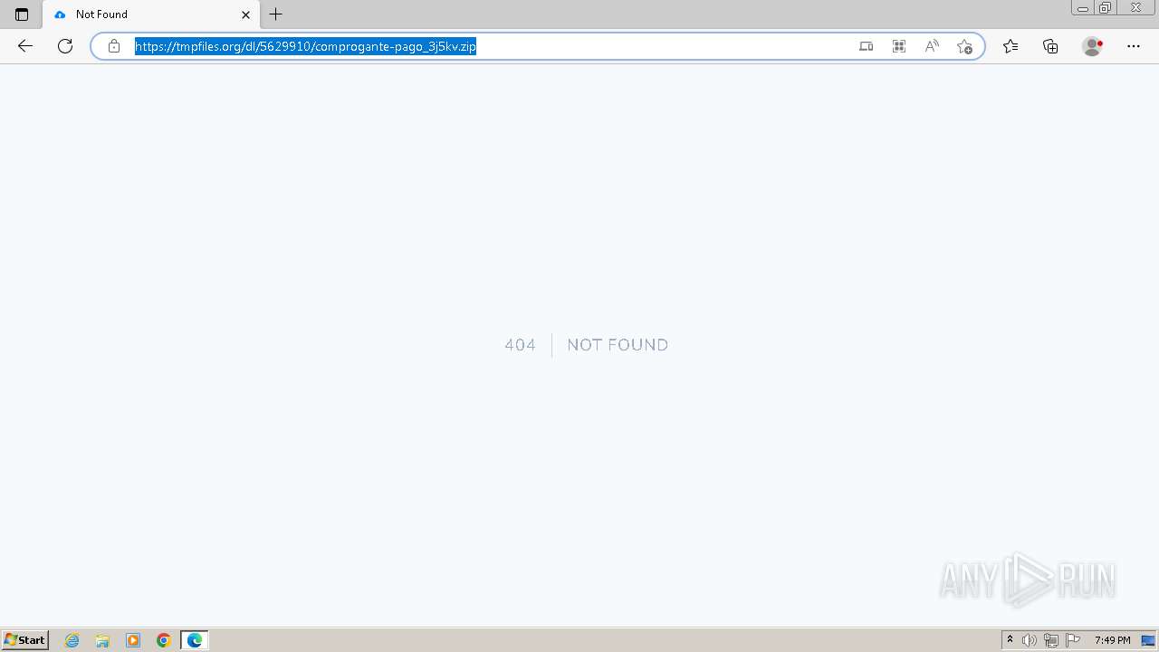Image resolution: width=1159 pixels, height=652 pixels.
Task: Go back using the back arrow
Action: (x=25, y=46)
